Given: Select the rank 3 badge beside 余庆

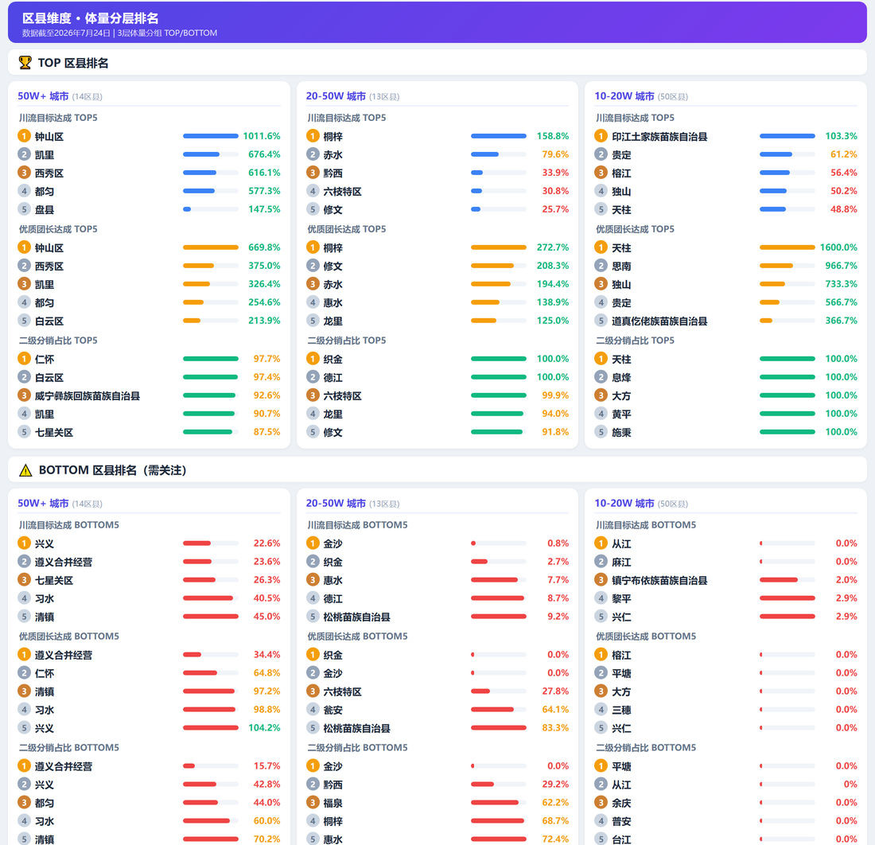Looking at the screenshot, I should 601,803.
